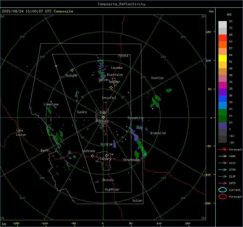Click the Airdrie city label

pyautogui.click(x=106, y=144)
